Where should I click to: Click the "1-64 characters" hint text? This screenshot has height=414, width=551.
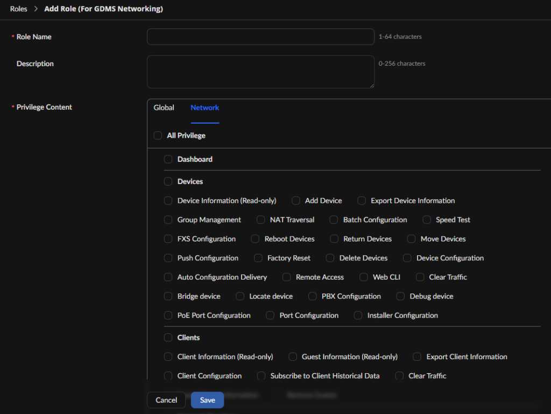[x=400, y=37]
